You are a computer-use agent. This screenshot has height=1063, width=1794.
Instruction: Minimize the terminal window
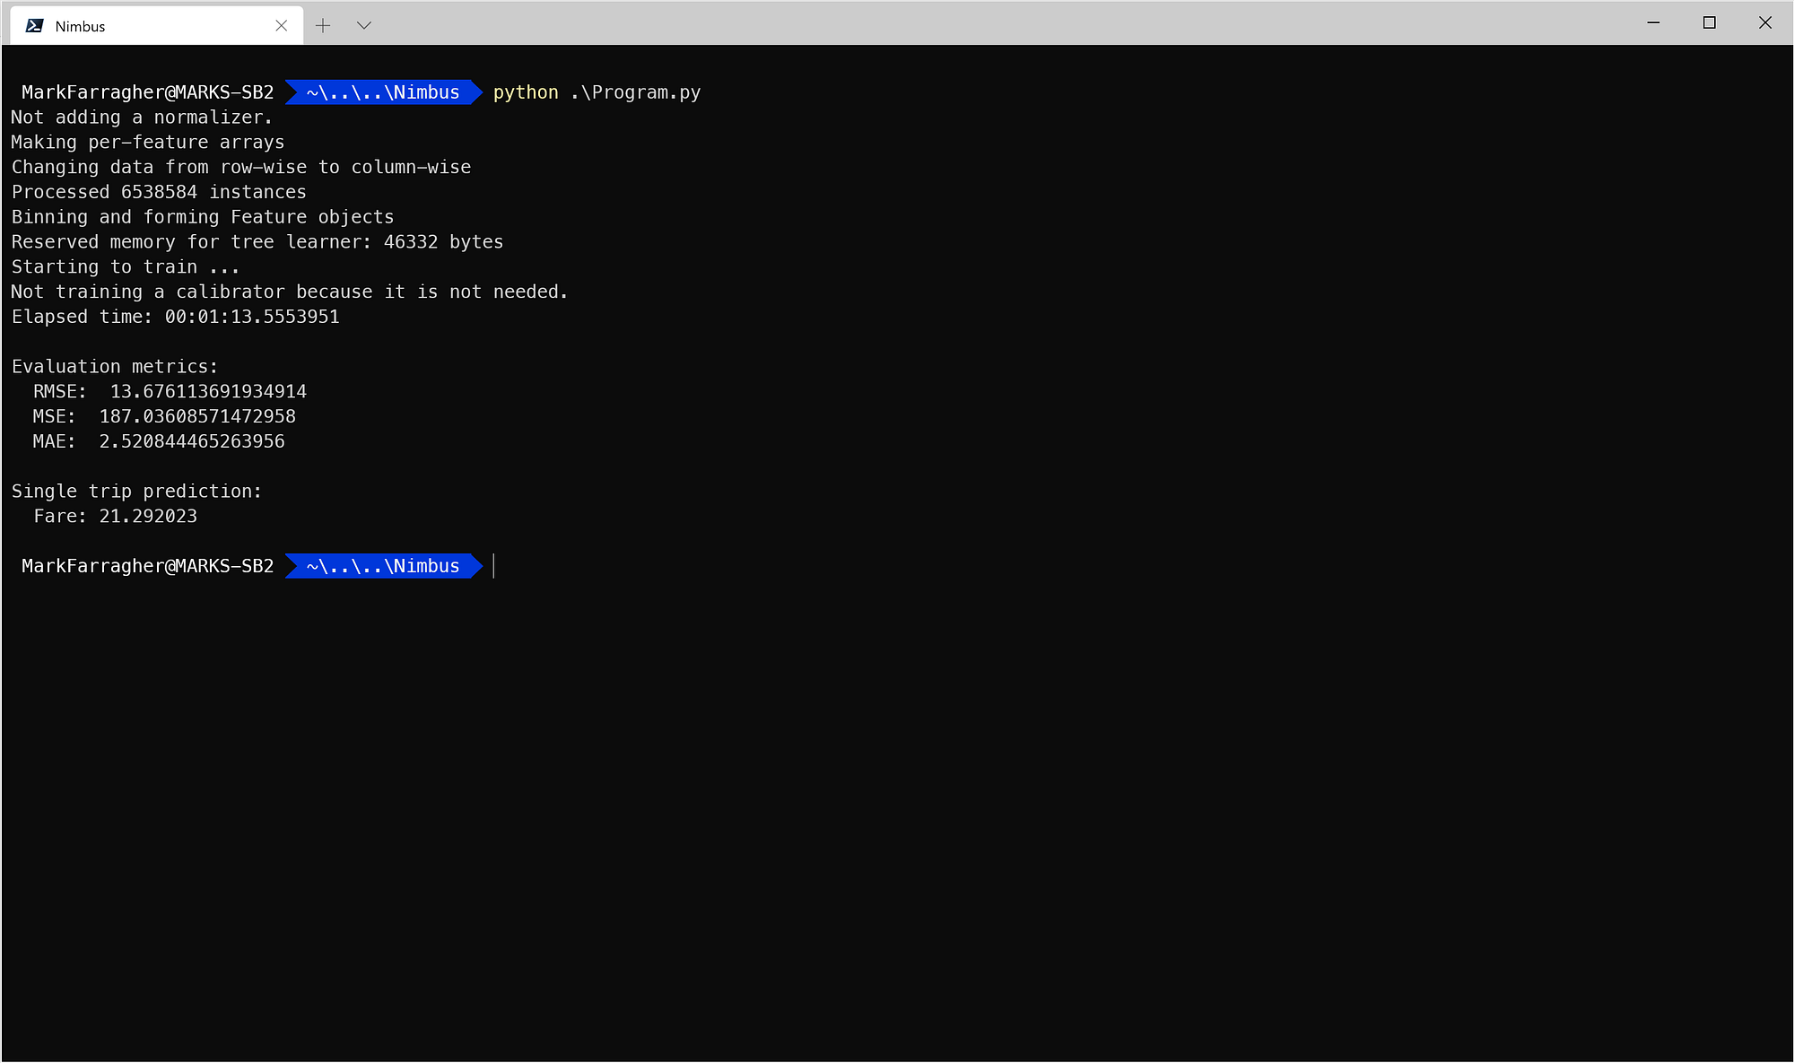(1653, 23)
